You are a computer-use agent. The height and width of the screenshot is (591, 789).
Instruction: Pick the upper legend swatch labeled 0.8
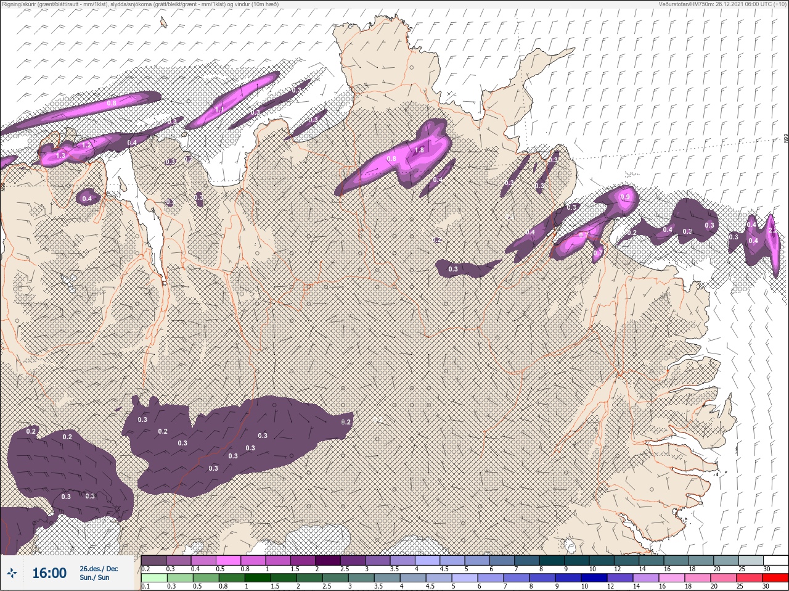pos(253,560)
